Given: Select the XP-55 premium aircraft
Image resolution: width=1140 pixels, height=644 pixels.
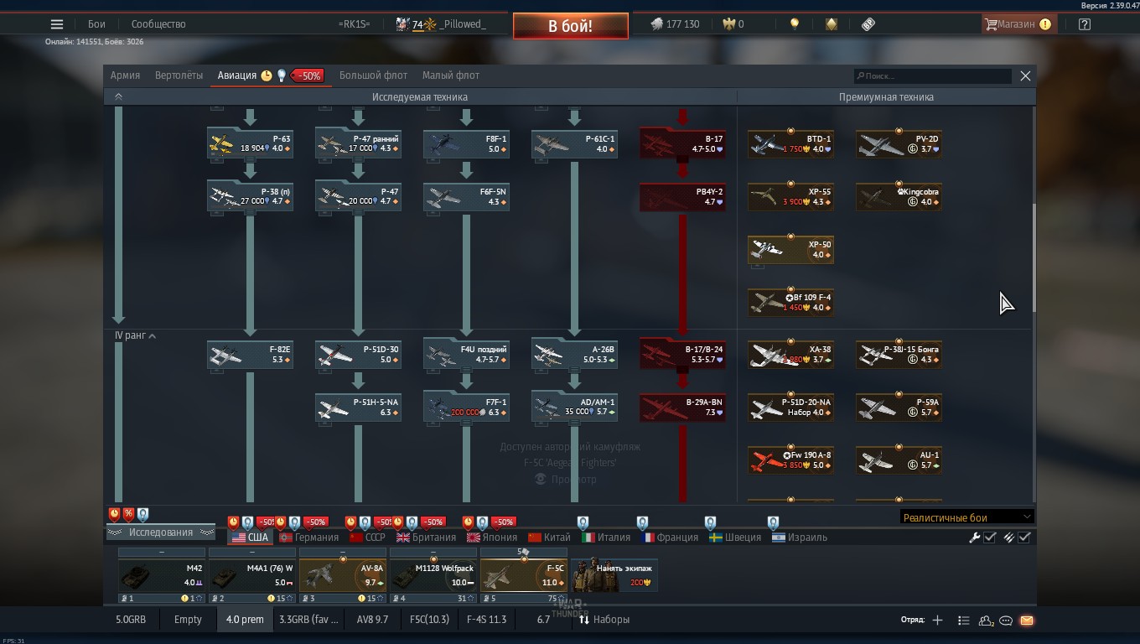Looking at the screenshot, I should pyautogui.click(x=790, y=196).
